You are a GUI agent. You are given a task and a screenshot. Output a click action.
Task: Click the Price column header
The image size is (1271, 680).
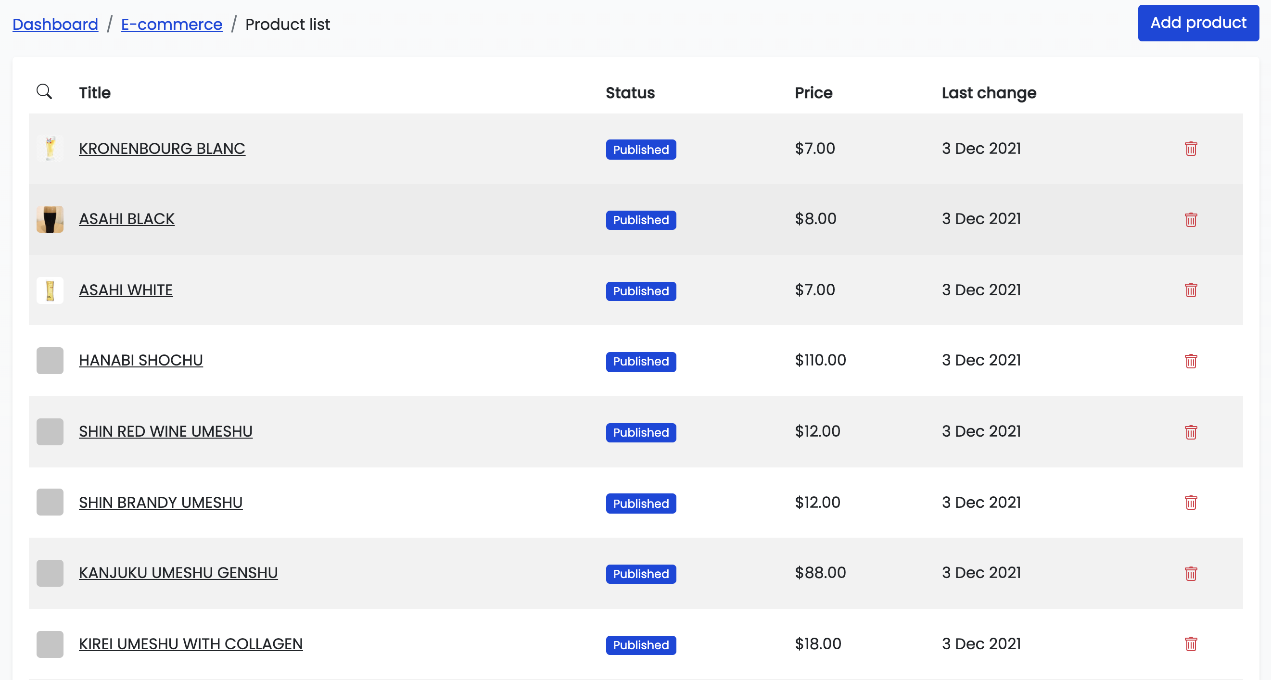coord(813,93)
